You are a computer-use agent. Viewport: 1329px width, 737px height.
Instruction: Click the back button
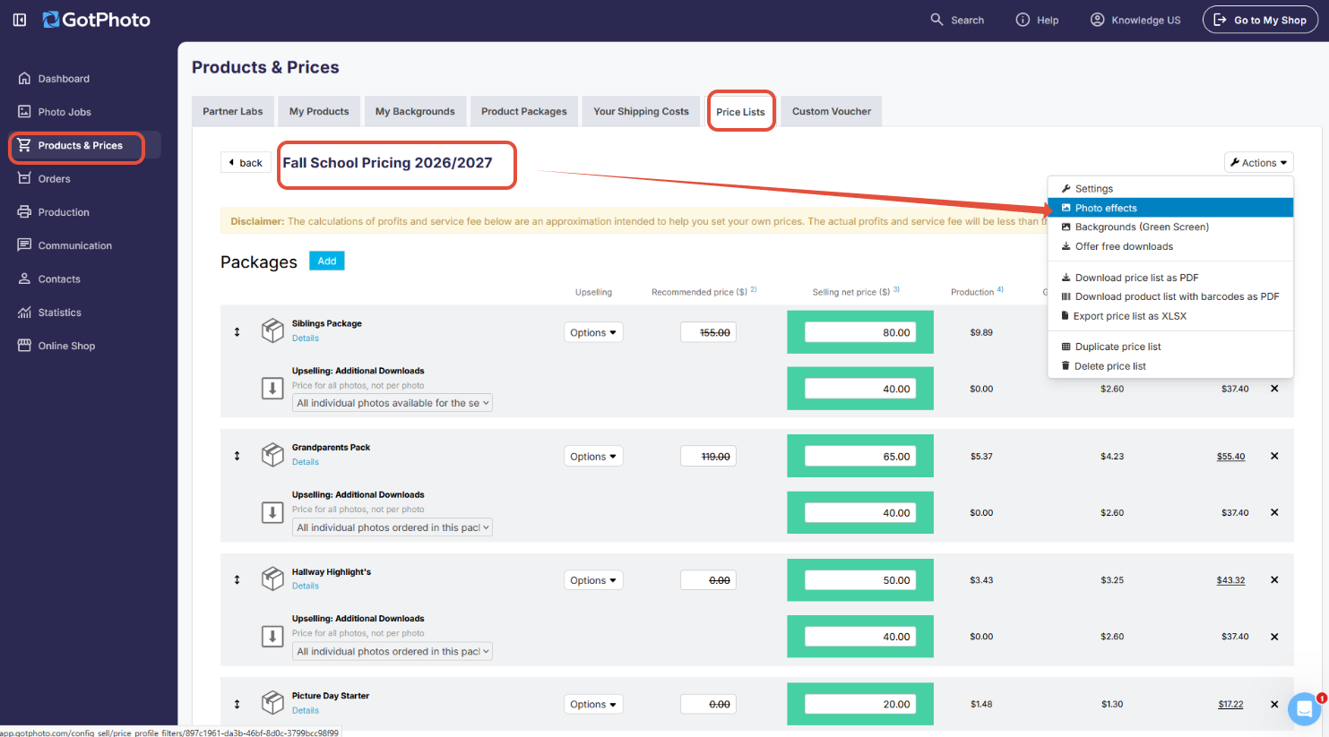point(246,162)
